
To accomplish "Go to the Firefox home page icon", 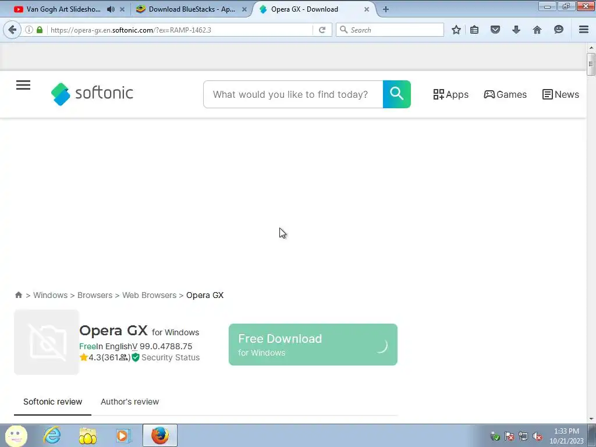I will point(537,30).
